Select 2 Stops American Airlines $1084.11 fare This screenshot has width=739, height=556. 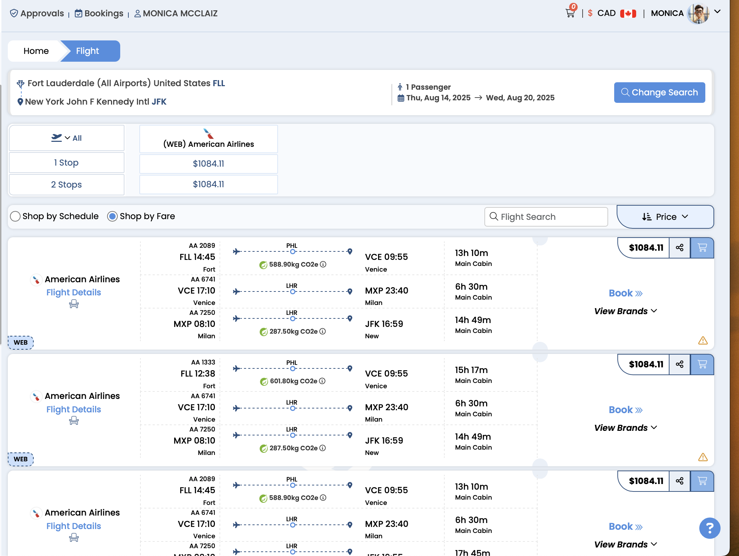[x=209, y=184]
